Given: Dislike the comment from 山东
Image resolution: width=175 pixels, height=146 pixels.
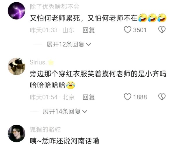Looking at the screenshot, I should (x=162, y=30).
